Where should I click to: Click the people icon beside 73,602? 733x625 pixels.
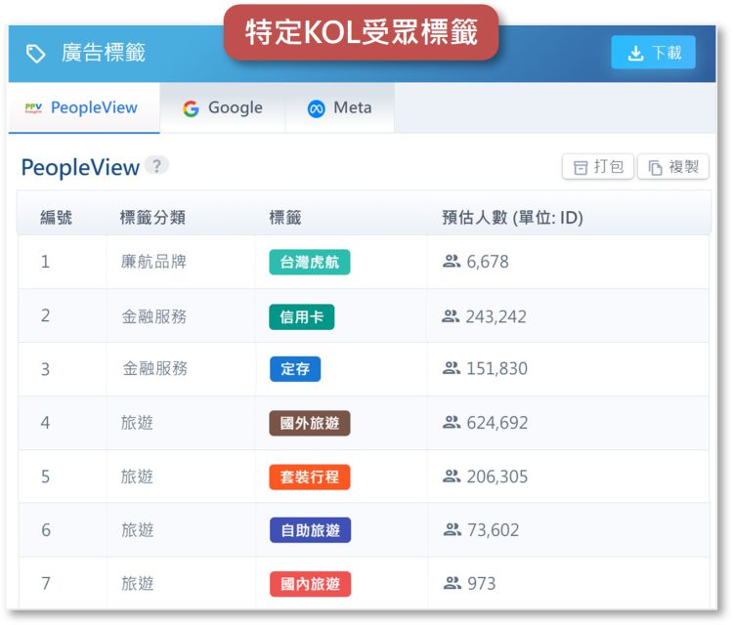point(453,529)
